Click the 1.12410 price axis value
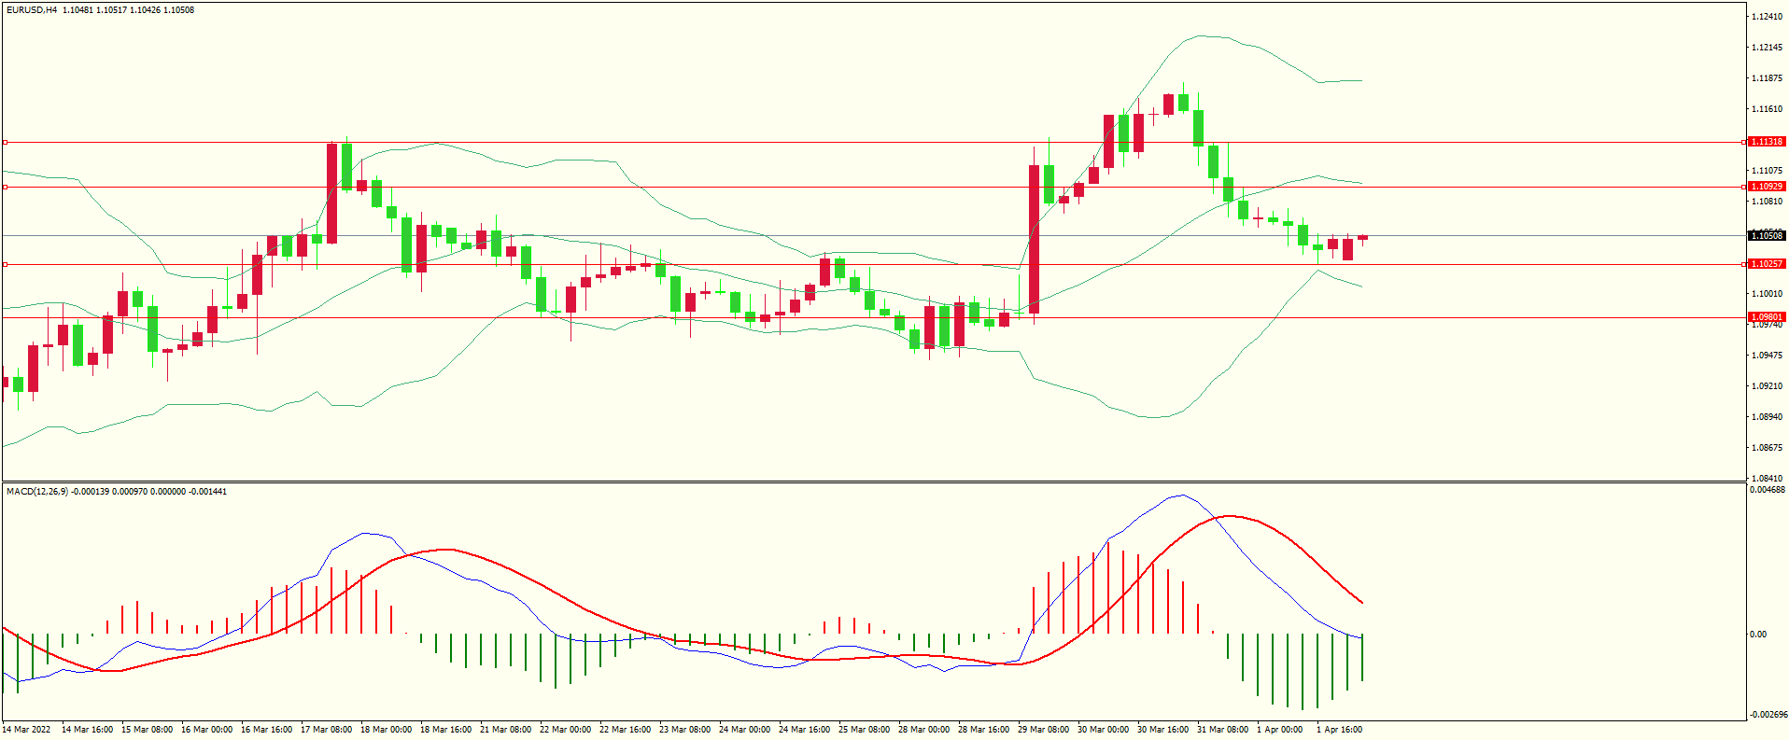Viewport: 1789px width, 740px height. pos(1768,17)
